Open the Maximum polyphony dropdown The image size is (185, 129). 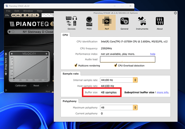point(119,108)
